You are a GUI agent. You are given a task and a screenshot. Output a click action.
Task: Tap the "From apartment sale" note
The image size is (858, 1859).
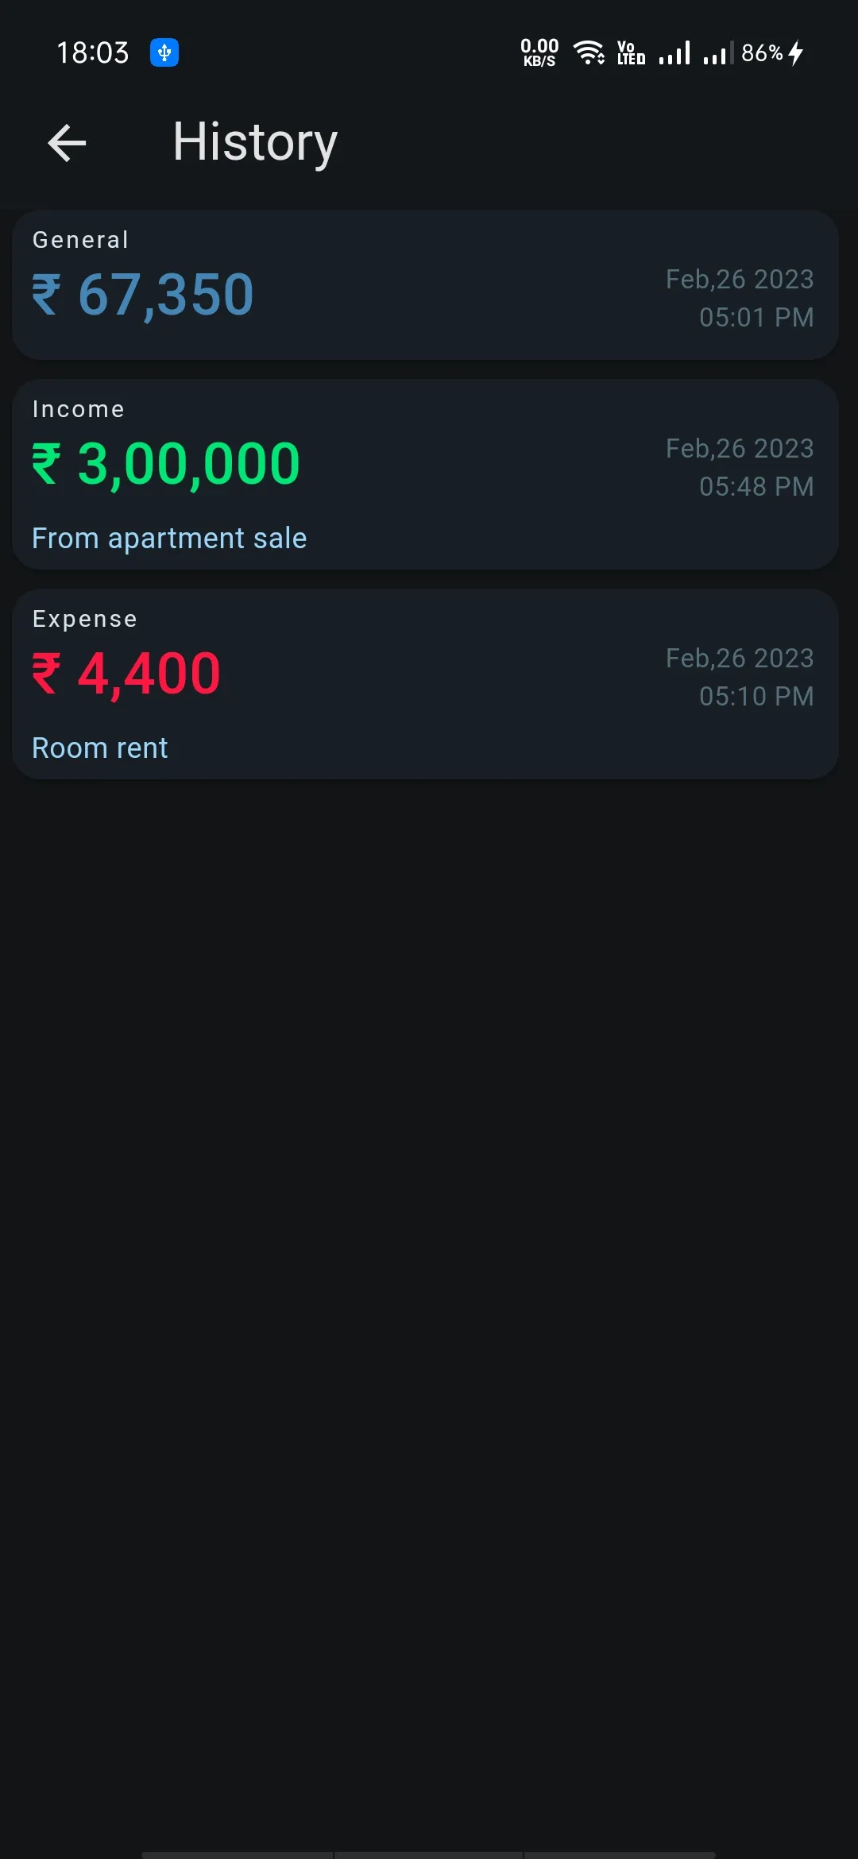coord(169,539)
